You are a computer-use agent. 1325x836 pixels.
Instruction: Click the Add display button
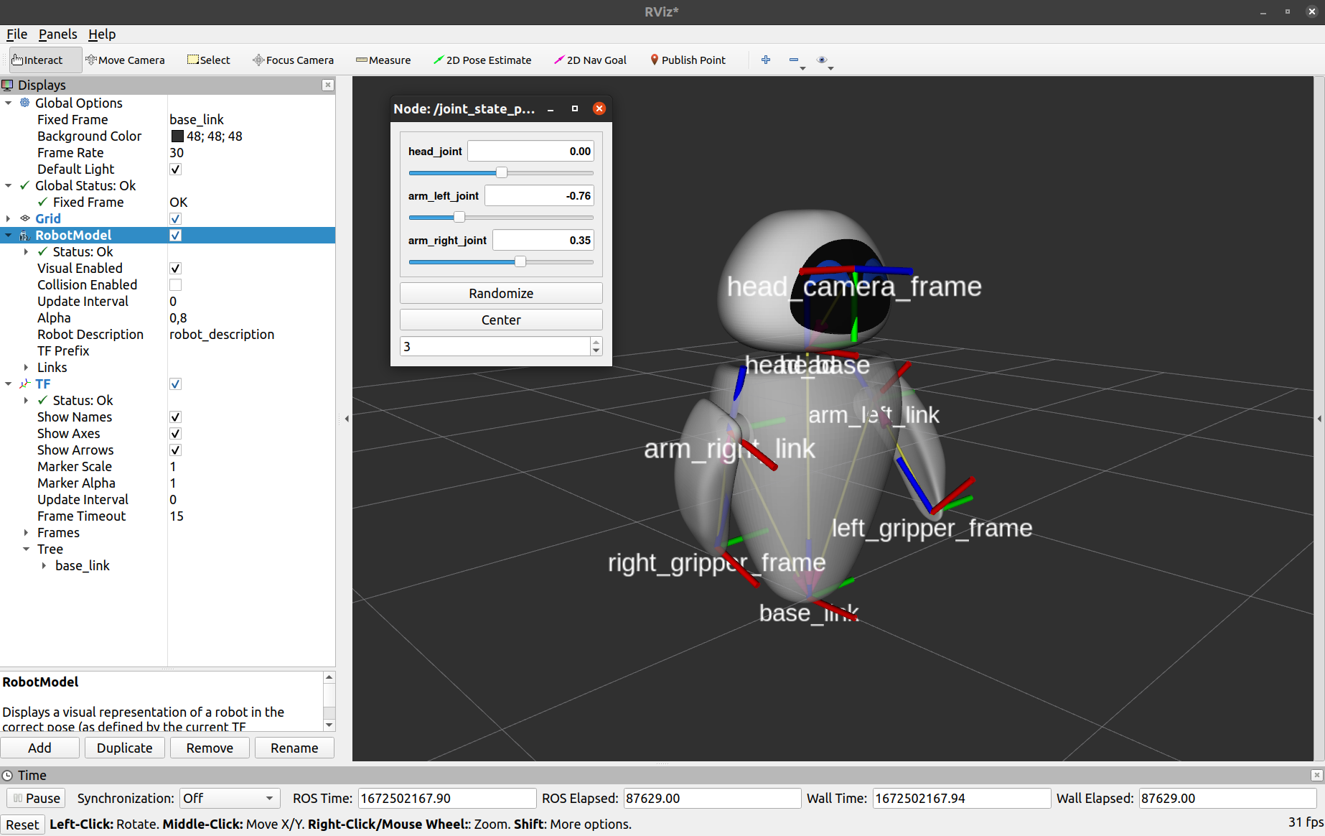coord(39,748)
